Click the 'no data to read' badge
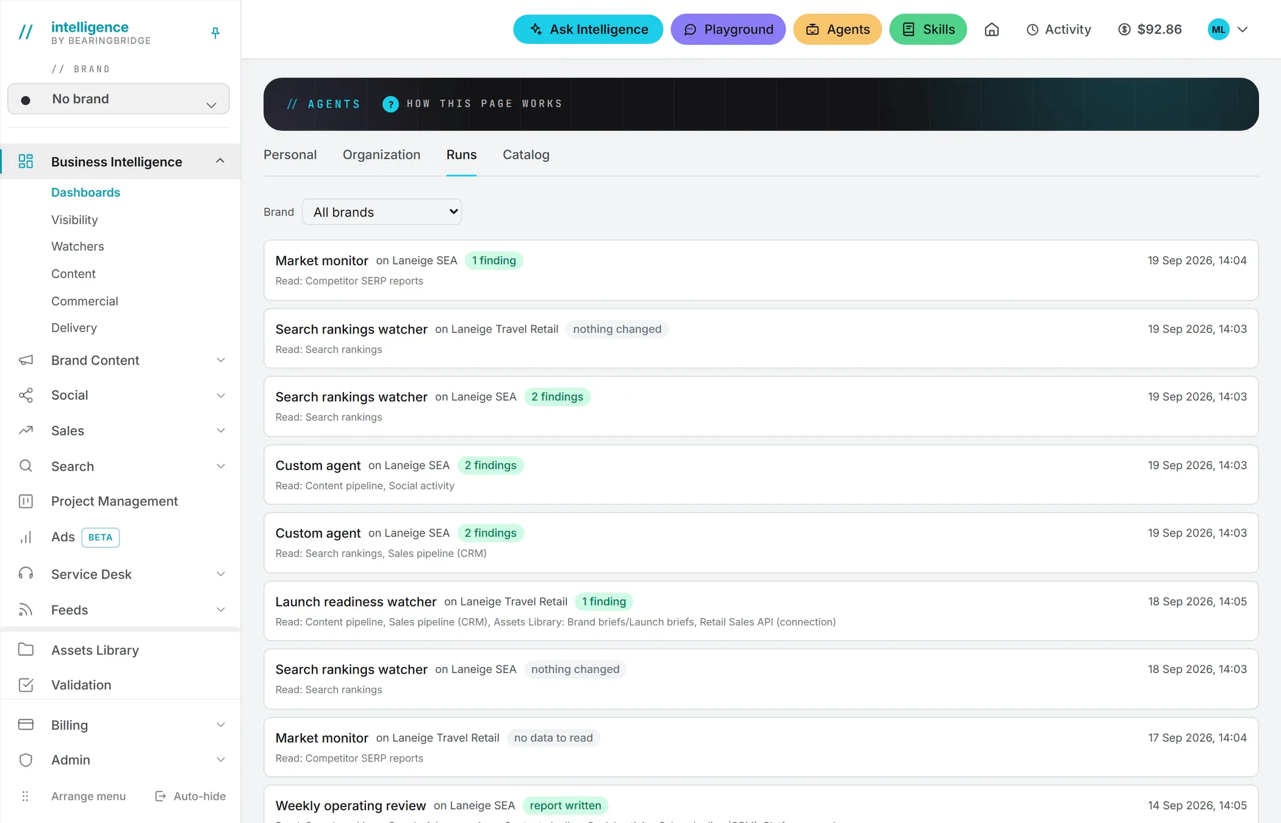Screen dimensions: 1281x823 tap(553, 738)
